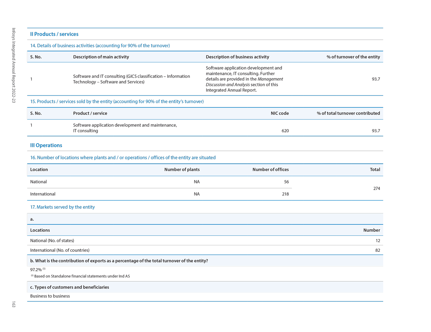
Task: Click the 97.2% exports contribution figure
Action: coord(36,270)
